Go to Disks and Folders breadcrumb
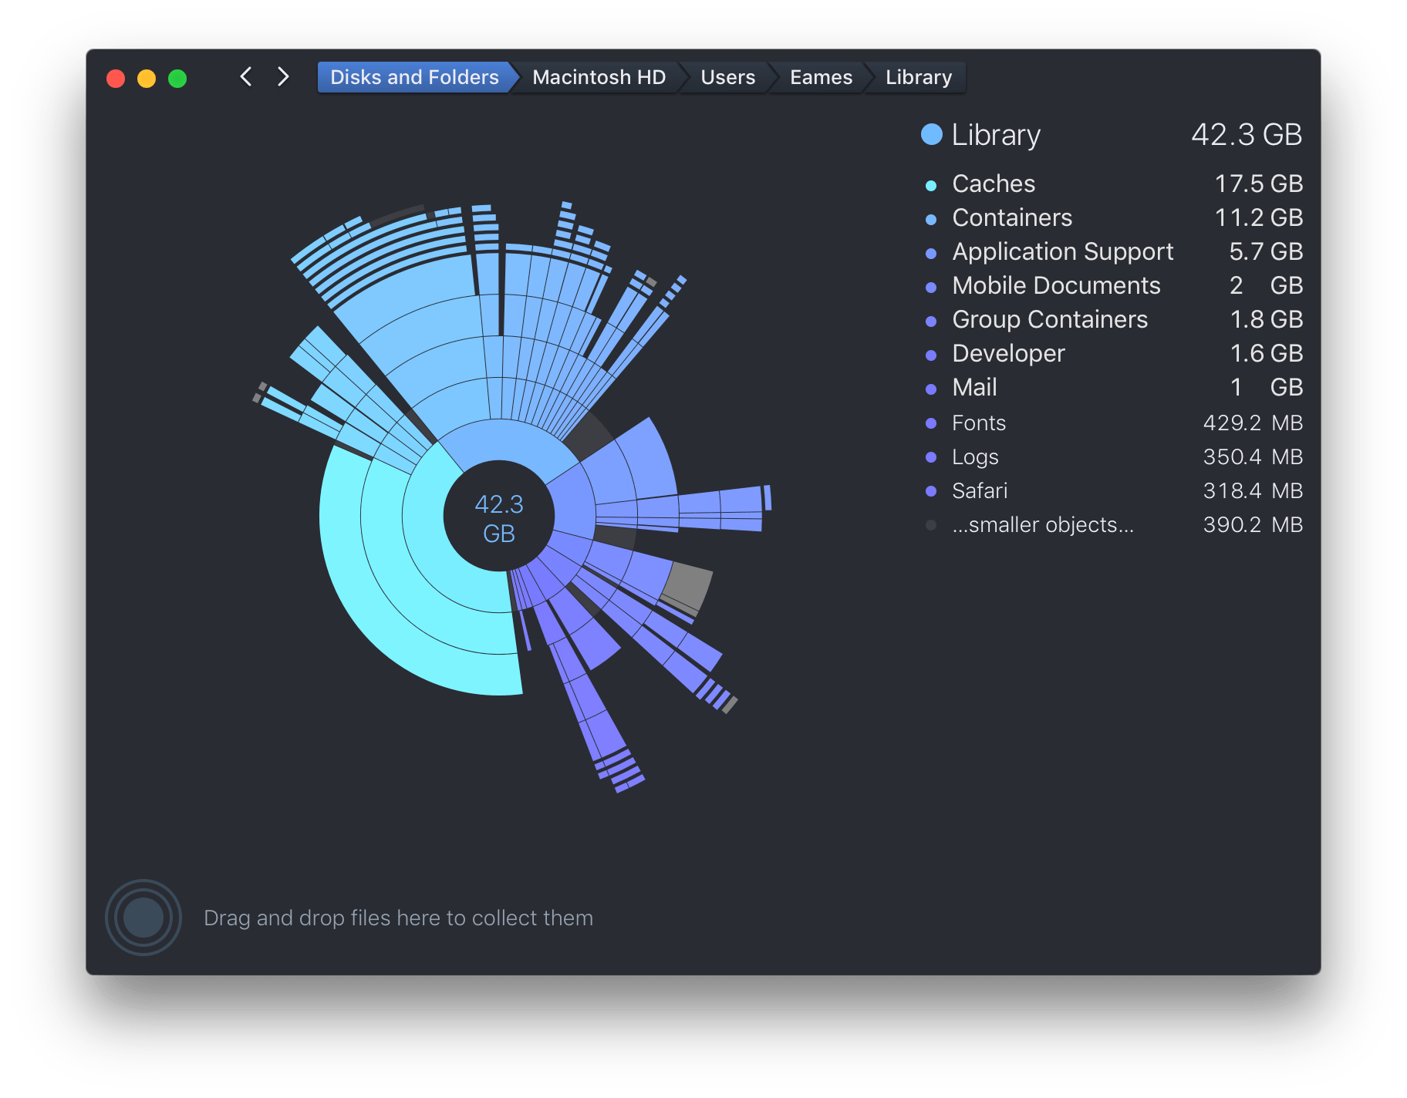1407x1098 pixels. click(x=414, y=77)
